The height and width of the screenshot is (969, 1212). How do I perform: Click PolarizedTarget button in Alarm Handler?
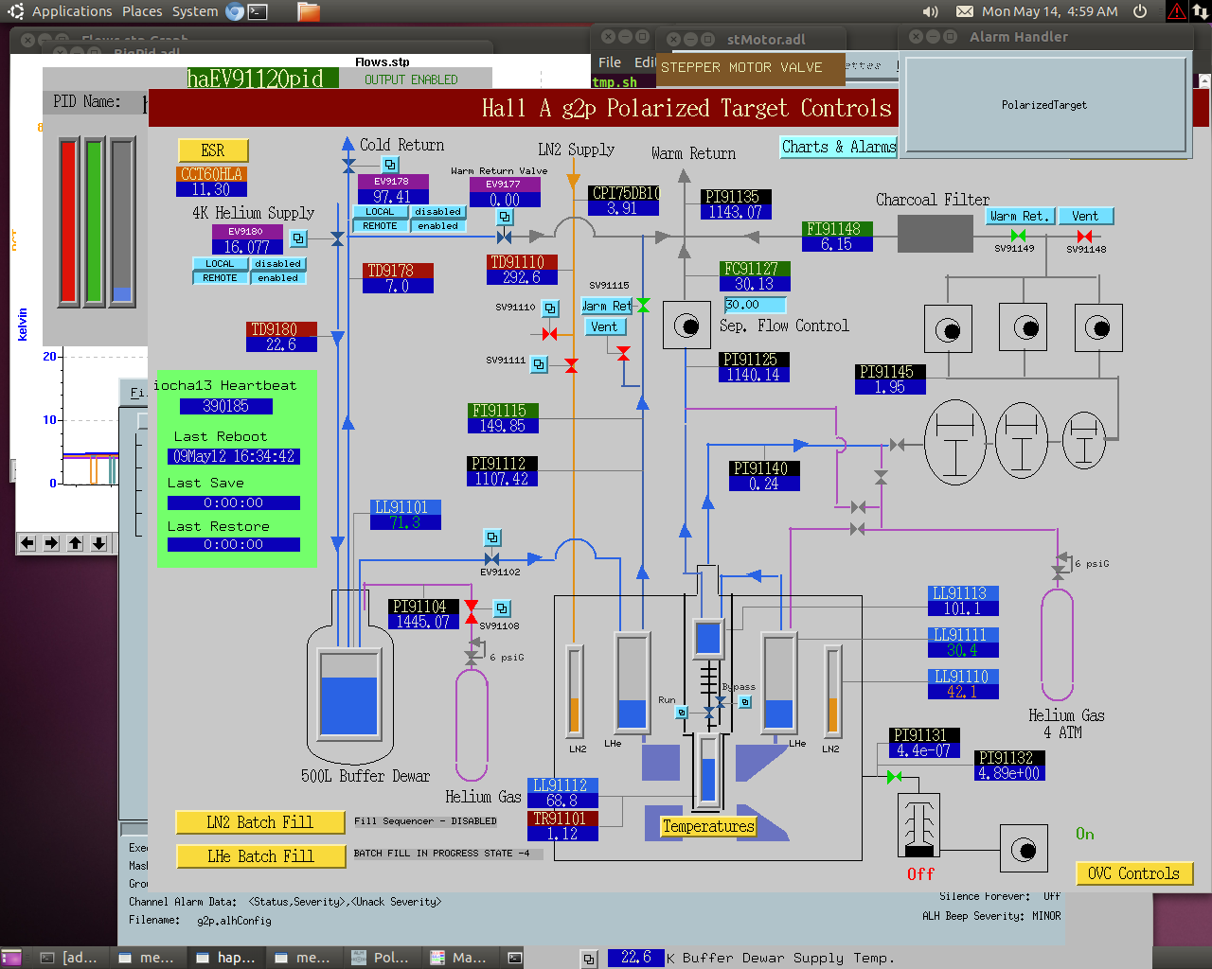1044,105
